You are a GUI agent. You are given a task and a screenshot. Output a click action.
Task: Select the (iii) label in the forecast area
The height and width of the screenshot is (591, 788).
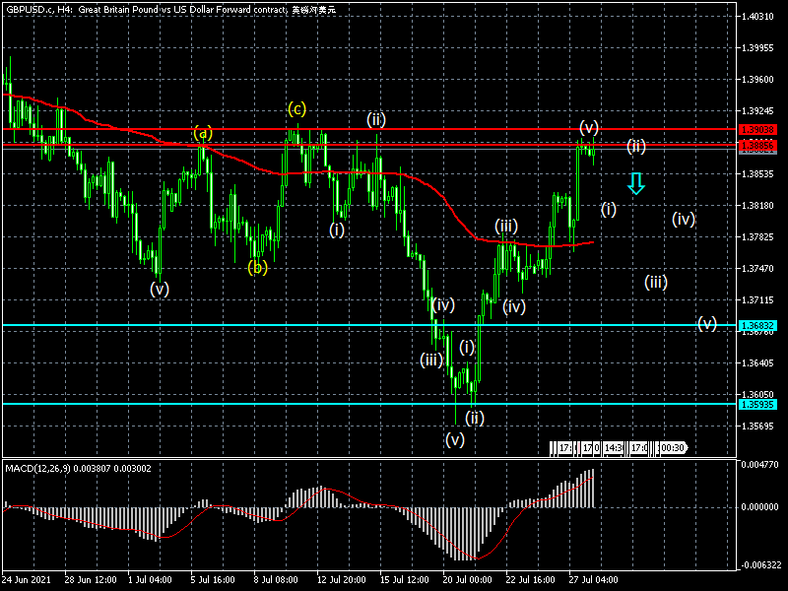coord(657,282)
